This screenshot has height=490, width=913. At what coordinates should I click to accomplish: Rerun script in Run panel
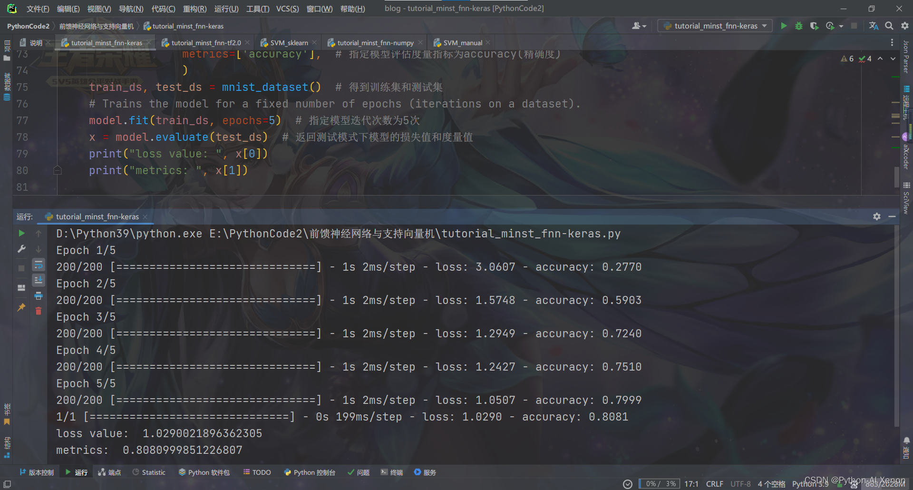point(21,233)
